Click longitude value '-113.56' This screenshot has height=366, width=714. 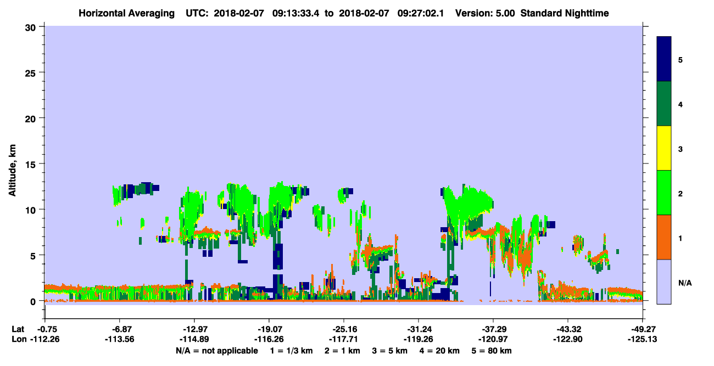click(x=119, y=339)
